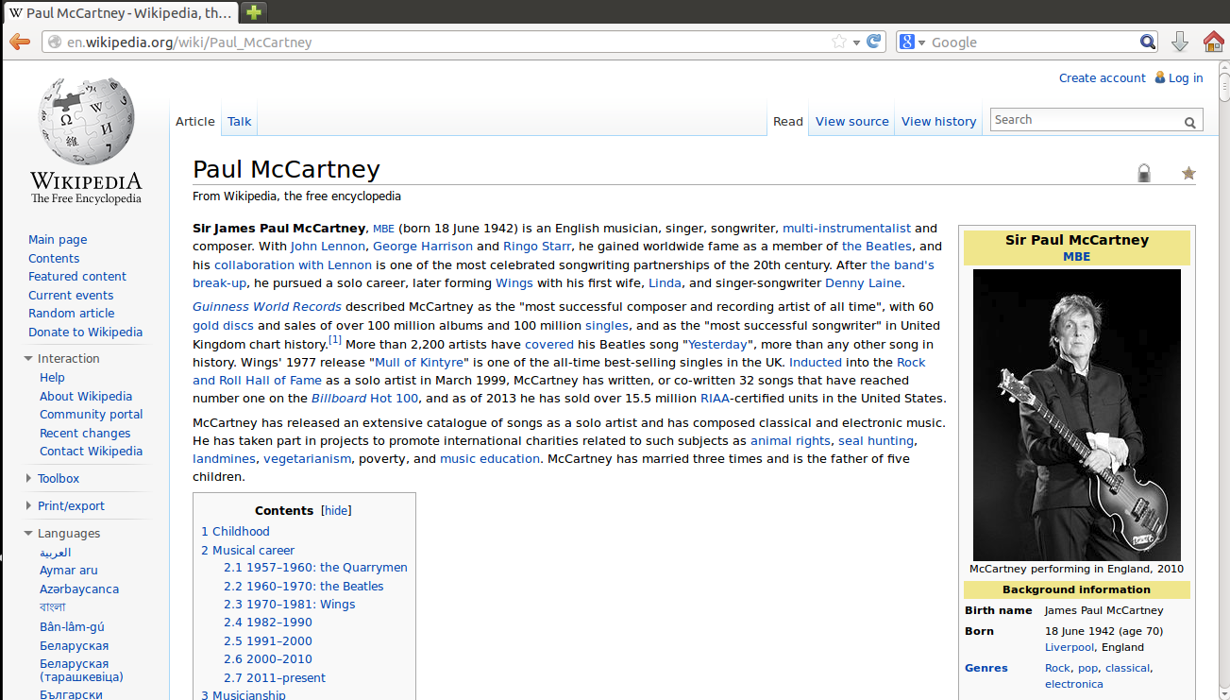Go to the browser Home icon

coord(1214,42)
